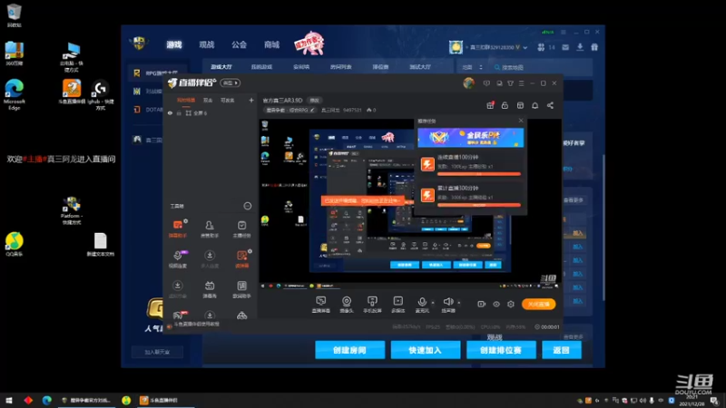The height and width of the screenshot is (408, 726).
Task: Open Windows Start button on taskbar
Action: pos(9,400)
